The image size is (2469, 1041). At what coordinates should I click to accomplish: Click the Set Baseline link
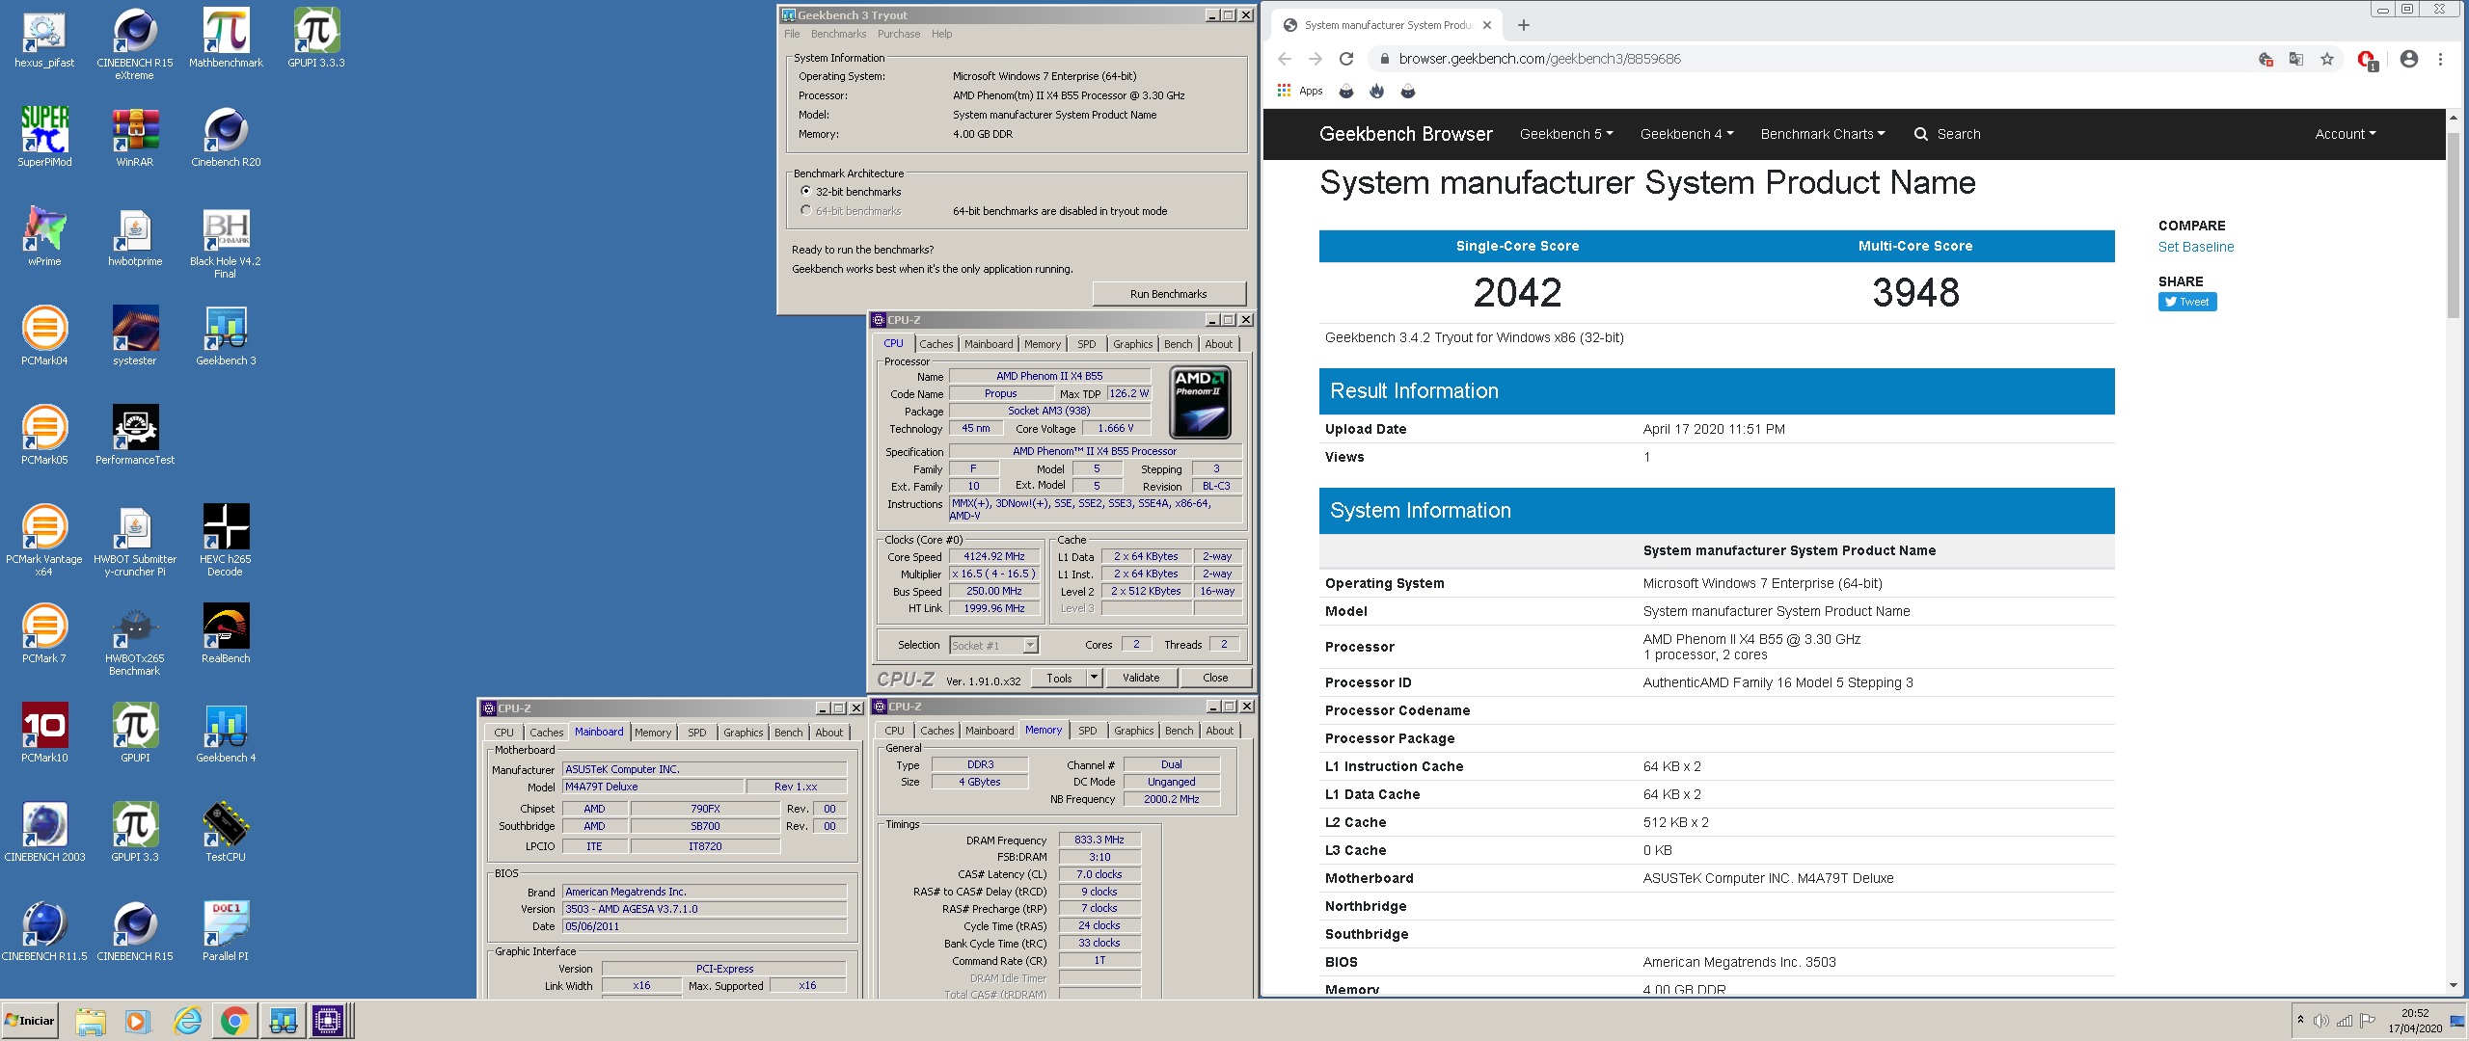tap(2195, 247)
